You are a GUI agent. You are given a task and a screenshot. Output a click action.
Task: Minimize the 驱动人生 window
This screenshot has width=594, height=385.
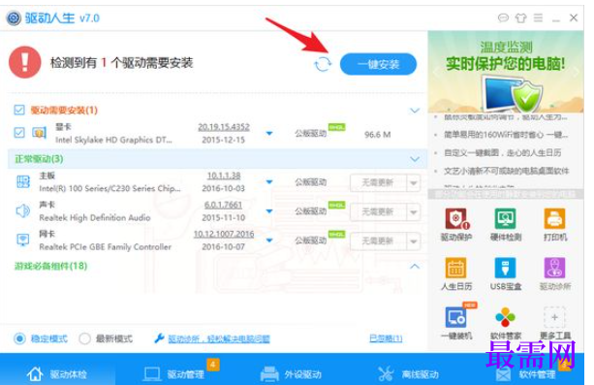[556, 18]
